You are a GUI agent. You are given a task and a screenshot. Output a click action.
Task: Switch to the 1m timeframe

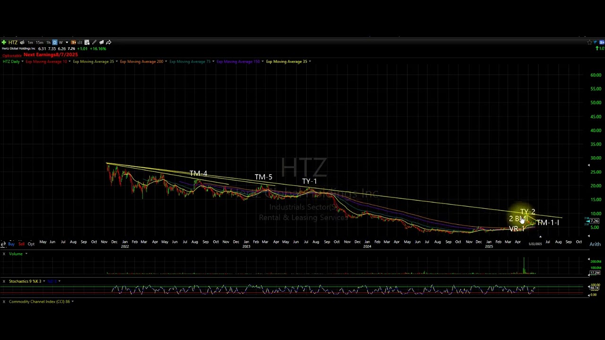coord(30,42)
